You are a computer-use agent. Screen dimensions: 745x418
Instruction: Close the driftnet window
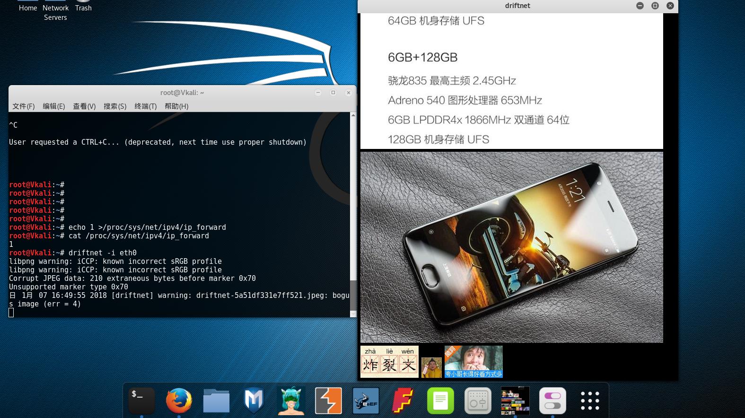tap(670, 6)
